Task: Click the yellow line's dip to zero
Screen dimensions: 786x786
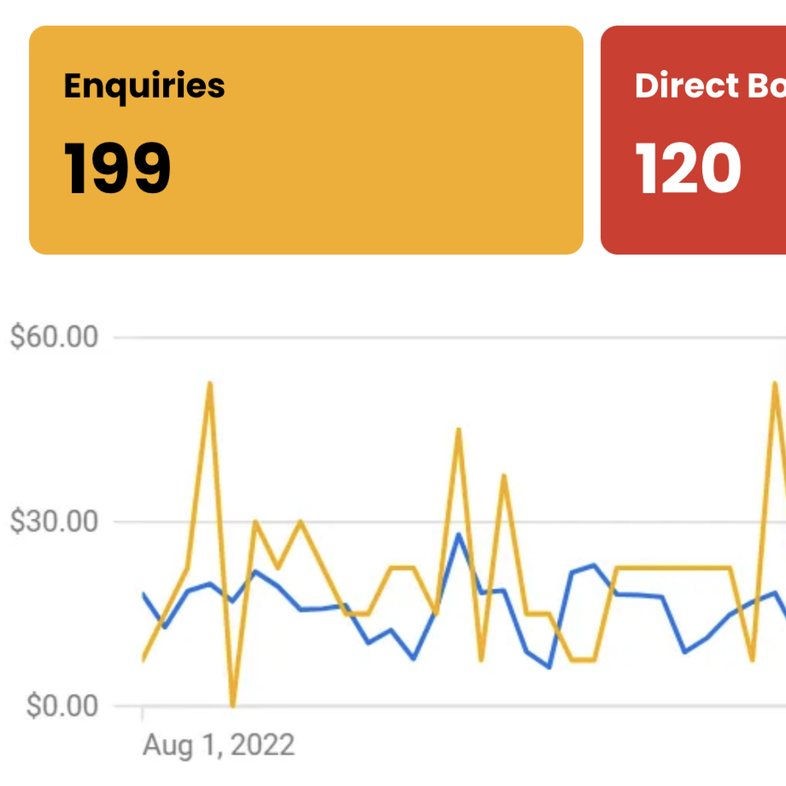Action: pyautogui.click(x=233, y=705)
